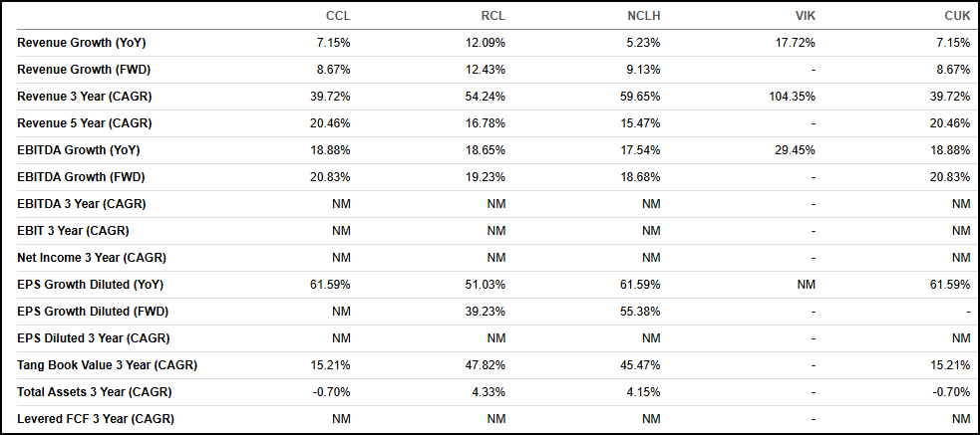Click the EPS Growth Diluted (YoY) label
980x435 pixels.
point(91,285)
